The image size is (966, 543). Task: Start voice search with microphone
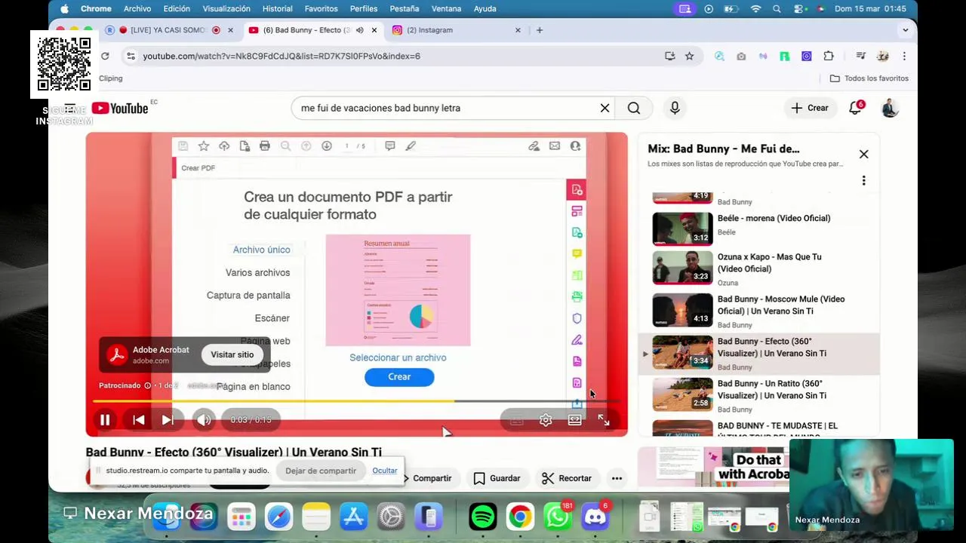(x=675, y=108)
